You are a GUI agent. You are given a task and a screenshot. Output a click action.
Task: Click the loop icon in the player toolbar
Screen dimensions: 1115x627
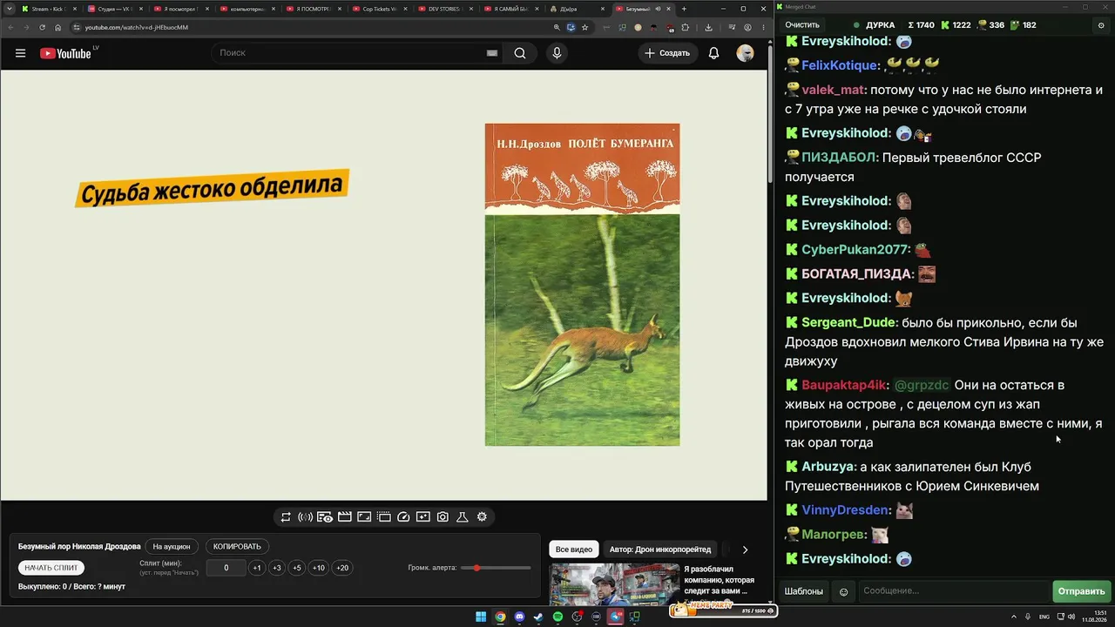tap(286, 517)
